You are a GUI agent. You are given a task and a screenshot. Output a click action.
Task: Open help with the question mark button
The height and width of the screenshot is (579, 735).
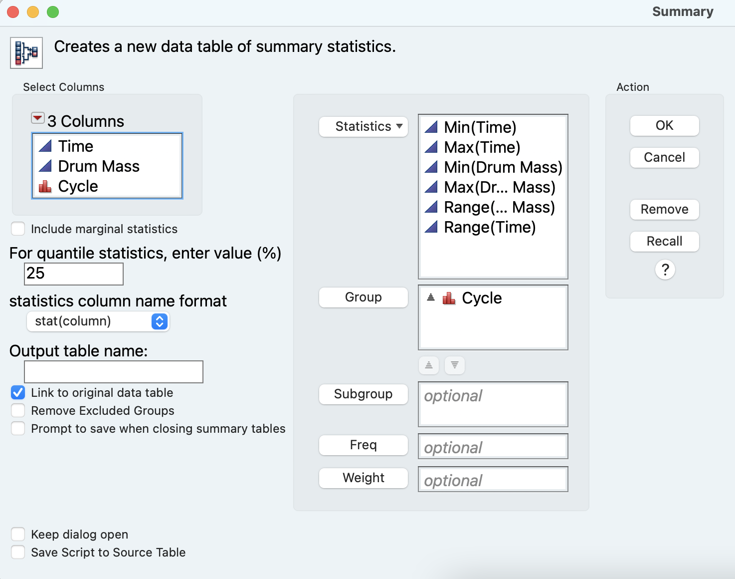tap(665, 270)
